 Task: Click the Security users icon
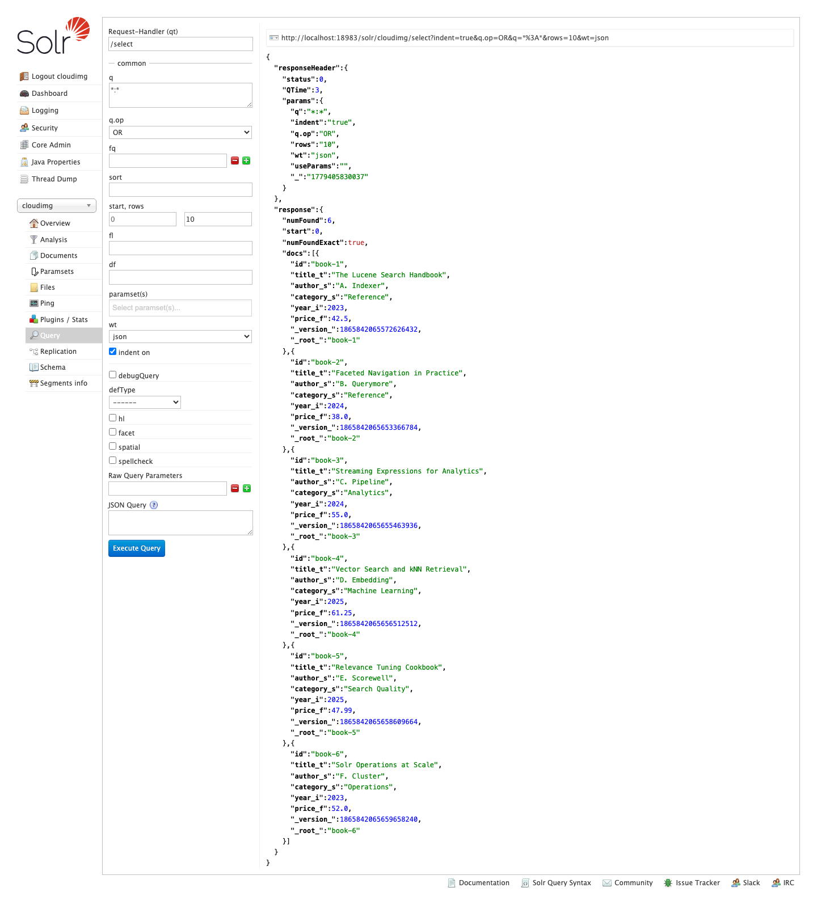pyautogui.click(x=24, y=128)
